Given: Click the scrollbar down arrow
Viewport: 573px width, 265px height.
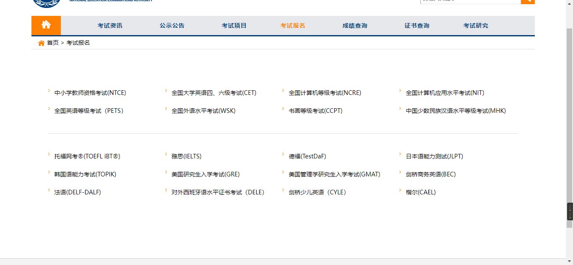Looking at the screenshot, I should pyautogui.click(x=570, y=262).
